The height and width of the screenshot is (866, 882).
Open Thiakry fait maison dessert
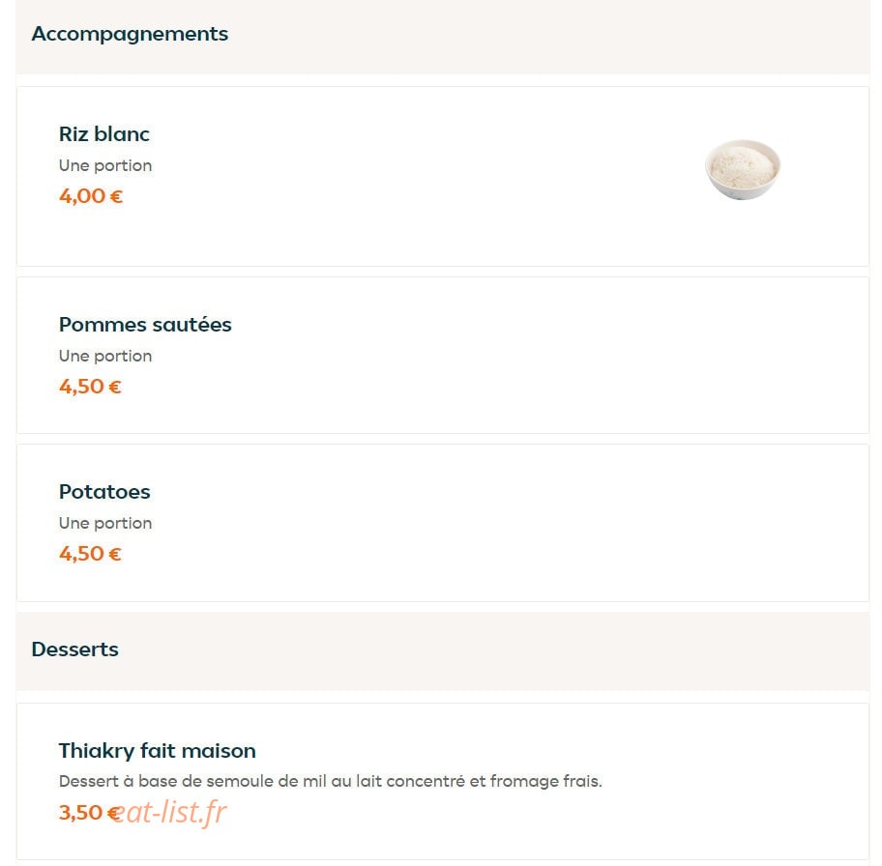158,751
